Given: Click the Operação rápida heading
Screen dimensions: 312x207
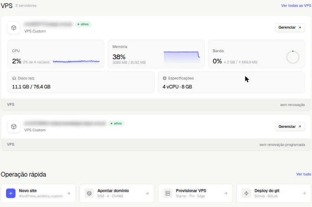Looking at the screenshot, I should [24, 174].
